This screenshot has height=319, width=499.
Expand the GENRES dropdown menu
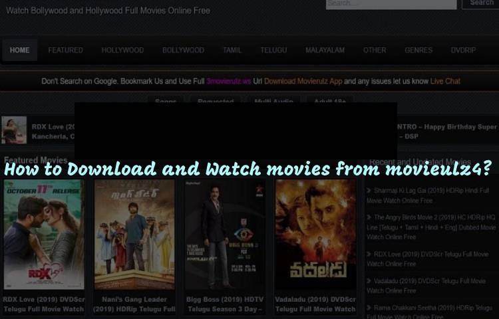pos(418,51)
